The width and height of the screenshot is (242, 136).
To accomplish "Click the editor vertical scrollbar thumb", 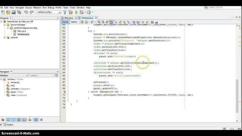I will [237, 96].
